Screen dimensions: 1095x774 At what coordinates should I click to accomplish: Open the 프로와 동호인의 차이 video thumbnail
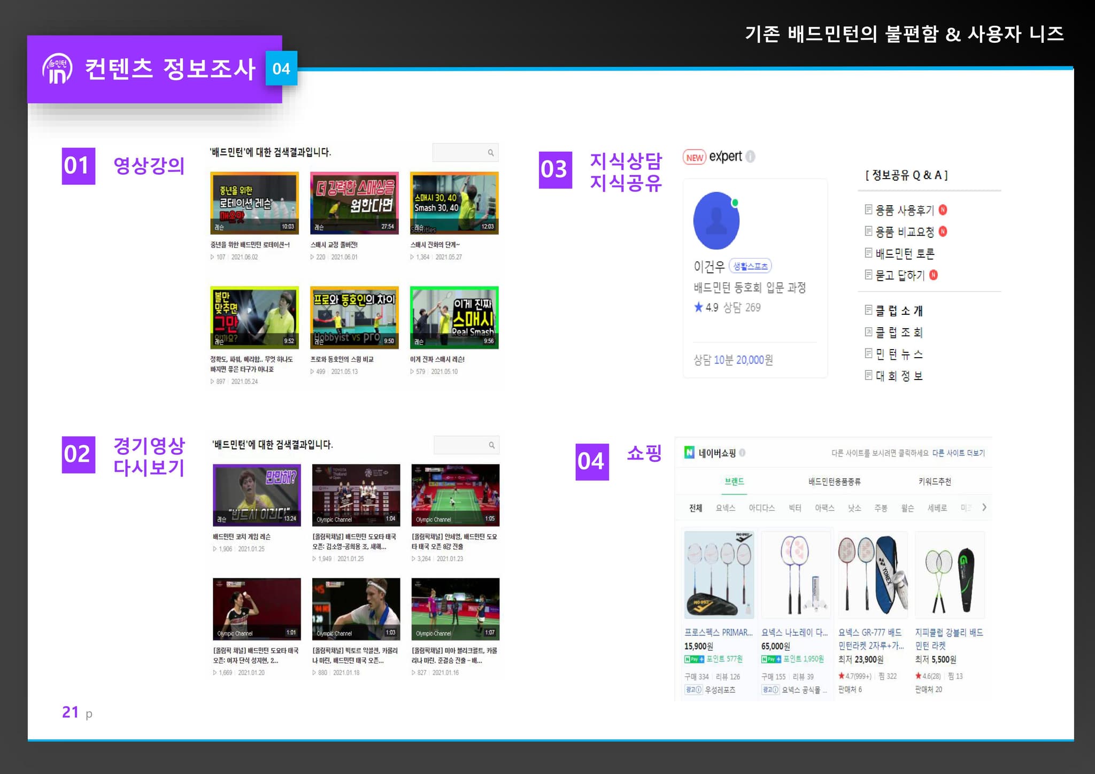pyautogui.click(x=354, y=318)
